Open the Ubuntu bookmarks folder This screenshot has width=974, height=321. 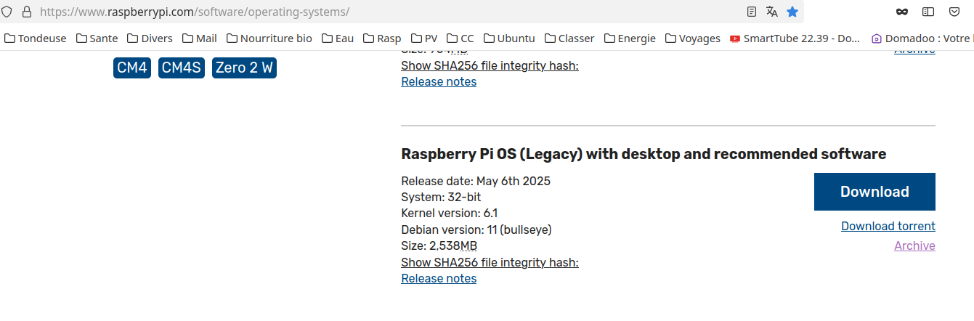pos(508,38)
